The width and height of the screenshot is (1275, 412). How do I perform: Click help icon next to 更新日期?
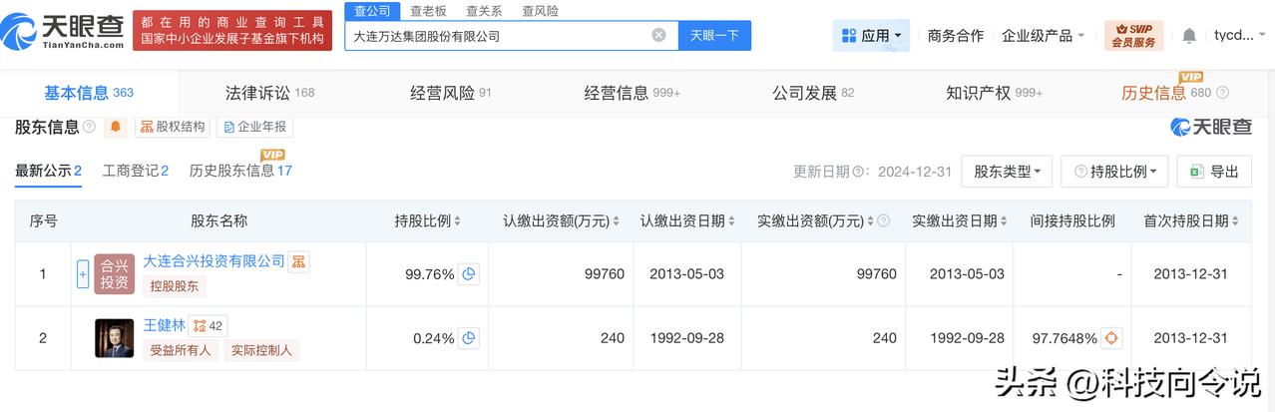coord(859,172)
